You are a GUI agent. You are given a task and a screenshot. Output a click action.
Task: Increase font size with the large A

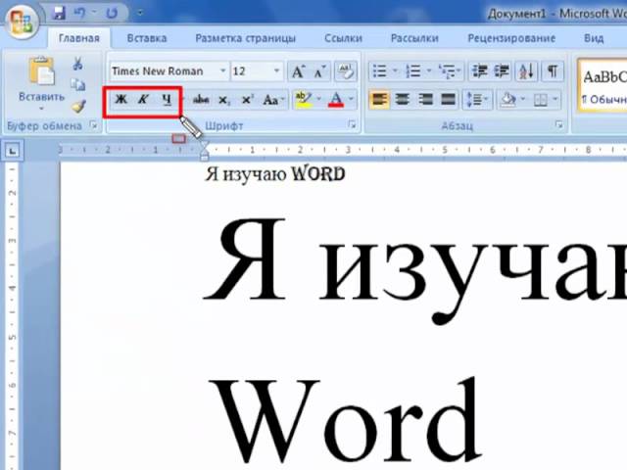[298, 71]
